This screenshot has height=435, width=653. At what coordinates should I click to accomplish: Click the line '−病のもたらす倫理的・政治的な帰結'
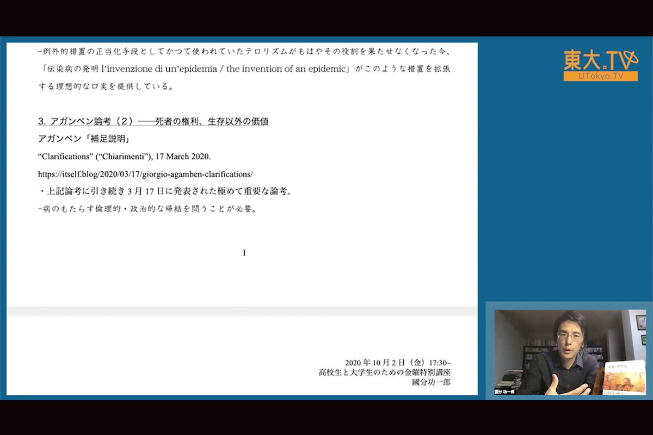(x=147, y=209)
